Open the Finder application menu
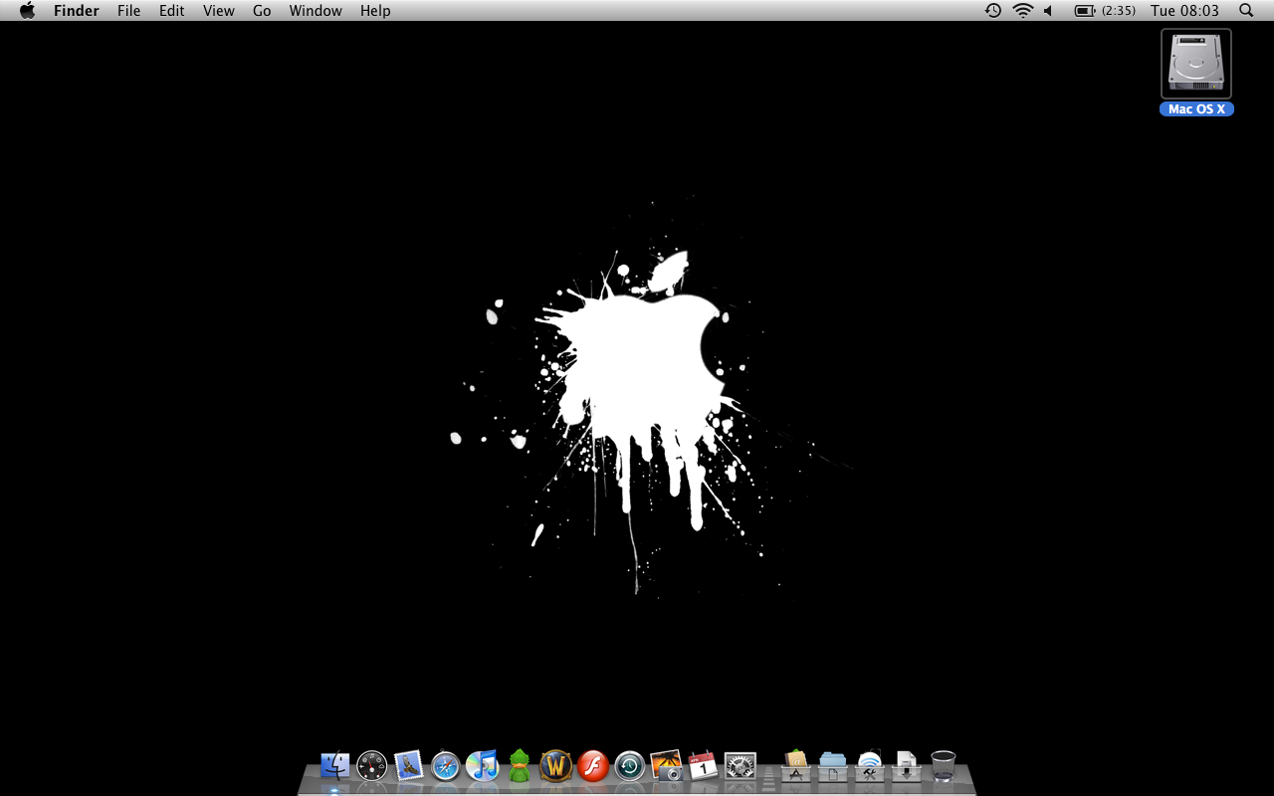This screenshot has height=796, width=1274. 77,11
